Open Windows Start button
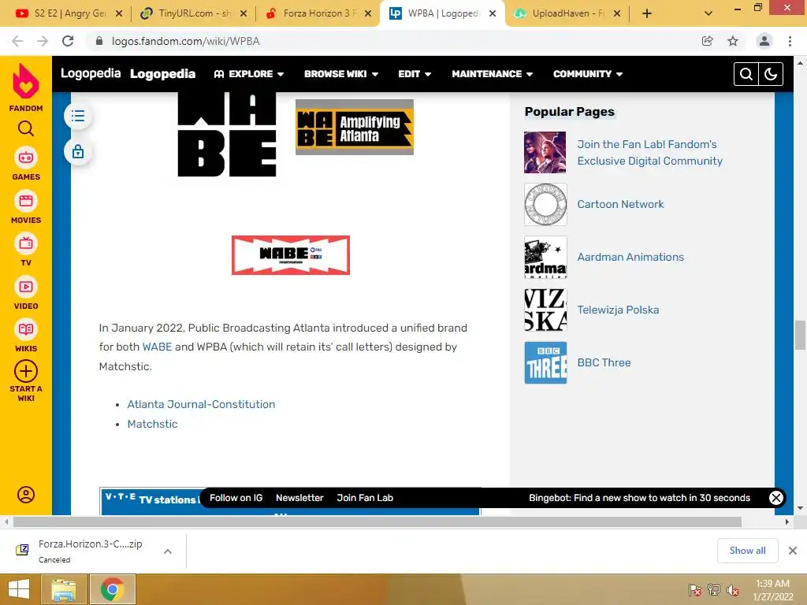 tap(19, 589)
